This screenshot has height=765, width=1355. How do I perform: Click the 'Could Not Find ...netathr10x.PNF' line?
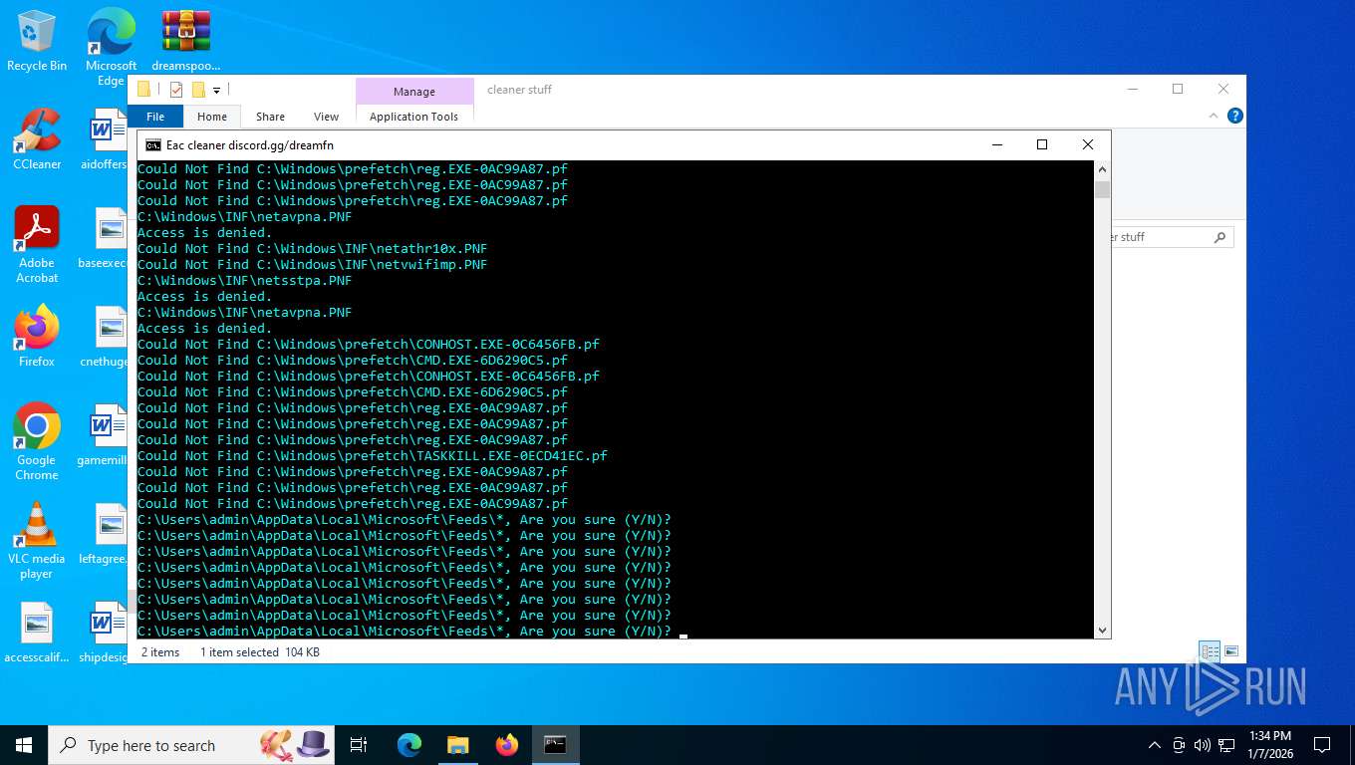[x=313, y=249]
